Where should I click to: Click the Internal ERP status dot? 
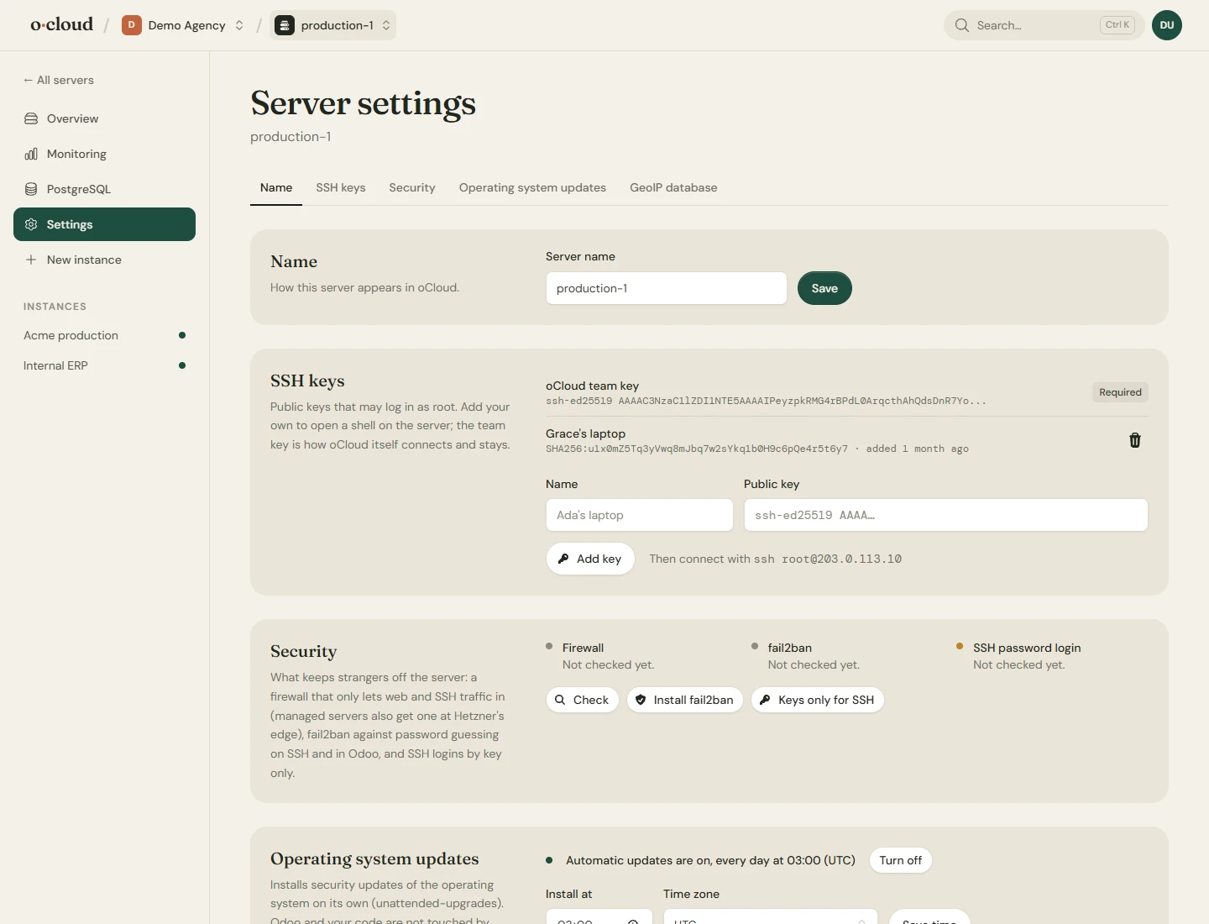click(182, 365)
